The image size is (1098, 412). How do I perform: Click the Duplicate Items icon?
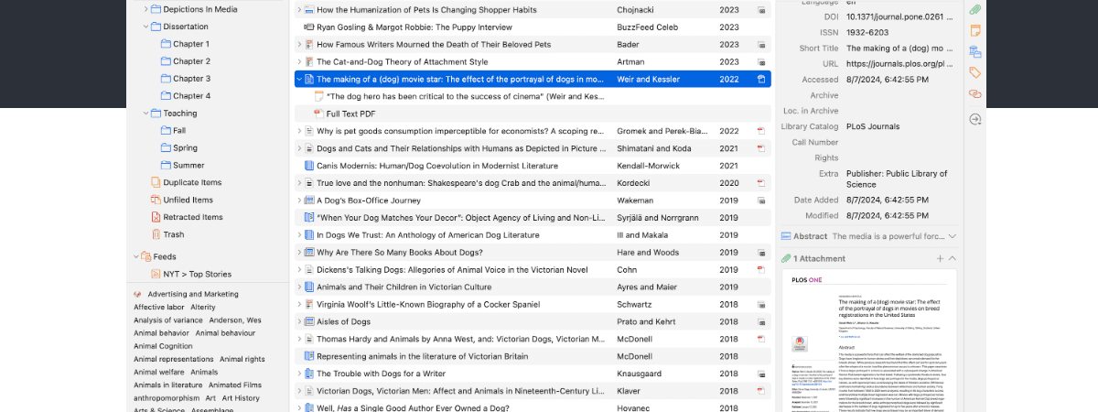(x=155, y=182)
